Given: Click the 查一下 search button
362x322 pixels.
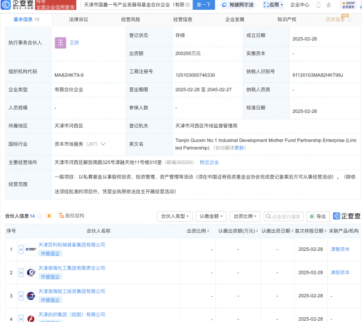Looking at the screenshot, I should 204,5.
